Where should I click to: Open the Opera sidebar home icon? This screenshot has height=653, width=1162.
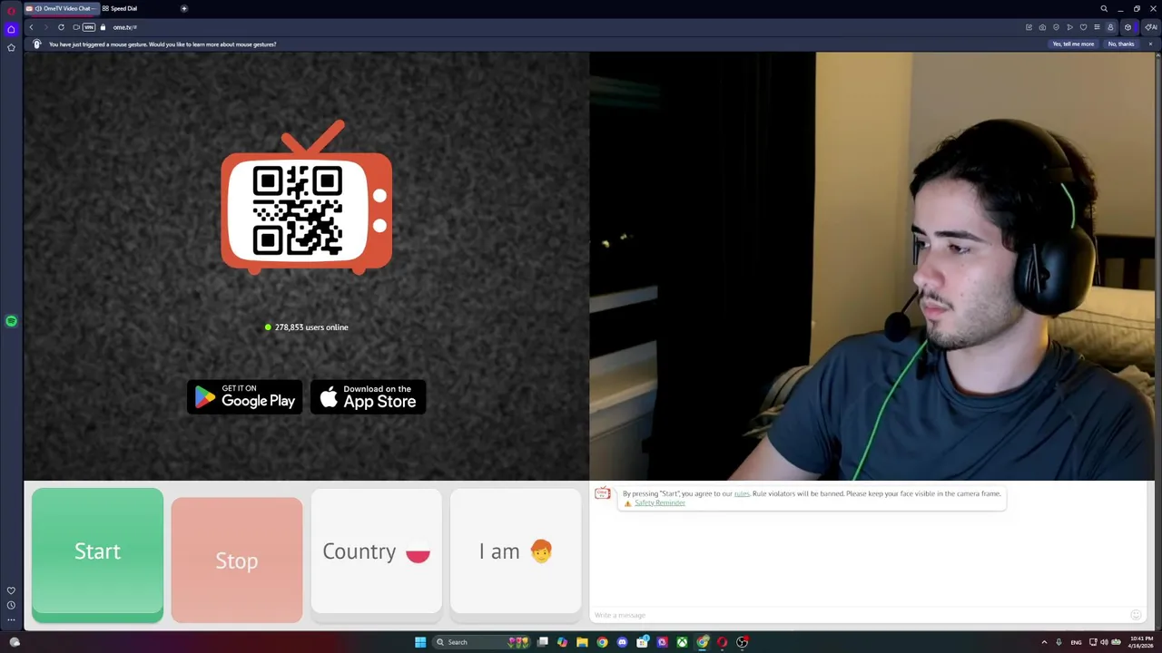point(11,29)
